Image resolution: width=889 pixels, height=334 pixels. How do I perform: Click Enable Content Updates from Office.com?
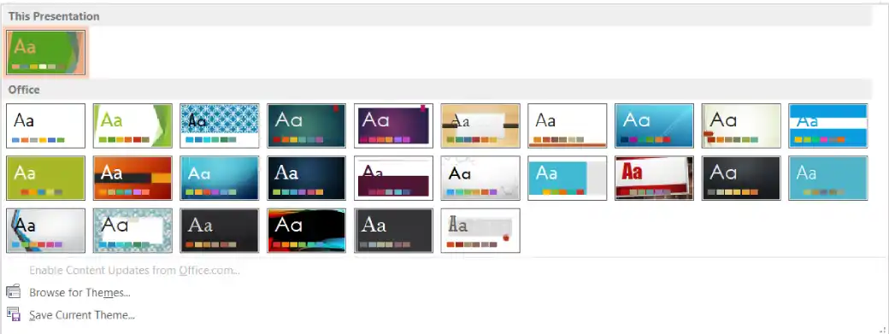pyautogui.click(x=134, y=270)
